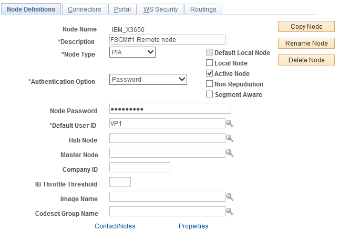Switch to the Connectors tab

click(x=85, y=9)
